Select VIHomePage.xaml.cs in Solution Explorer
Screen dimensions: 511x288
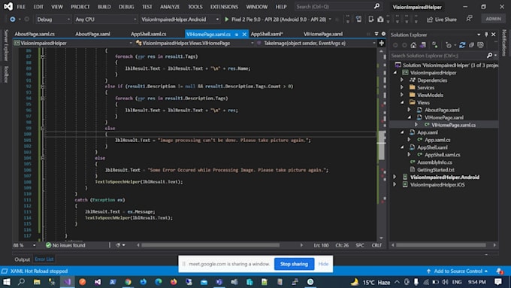click(x=454, y=125)
